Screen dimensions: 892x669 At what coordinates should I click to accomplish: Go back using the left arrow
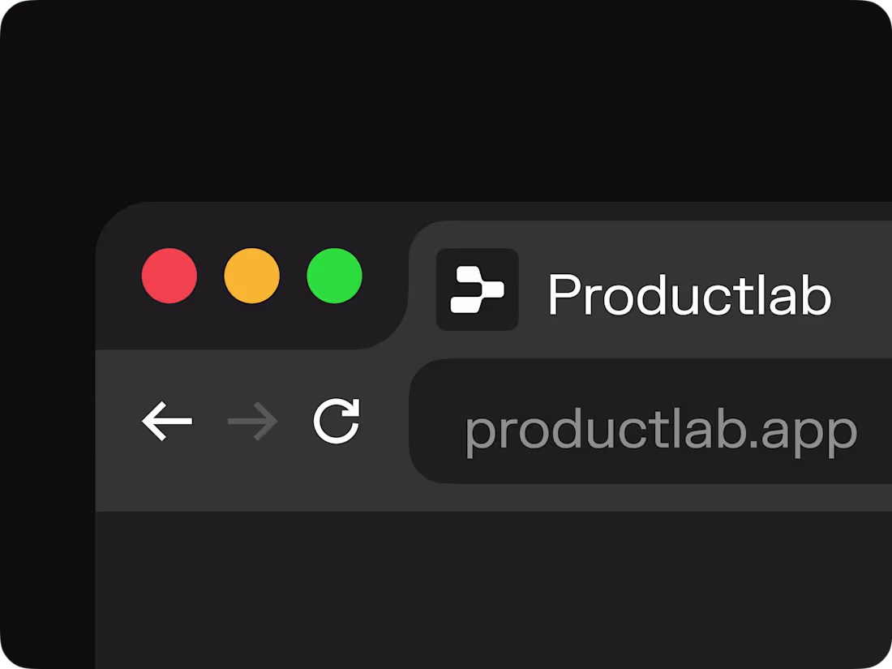tap(167, 421)
